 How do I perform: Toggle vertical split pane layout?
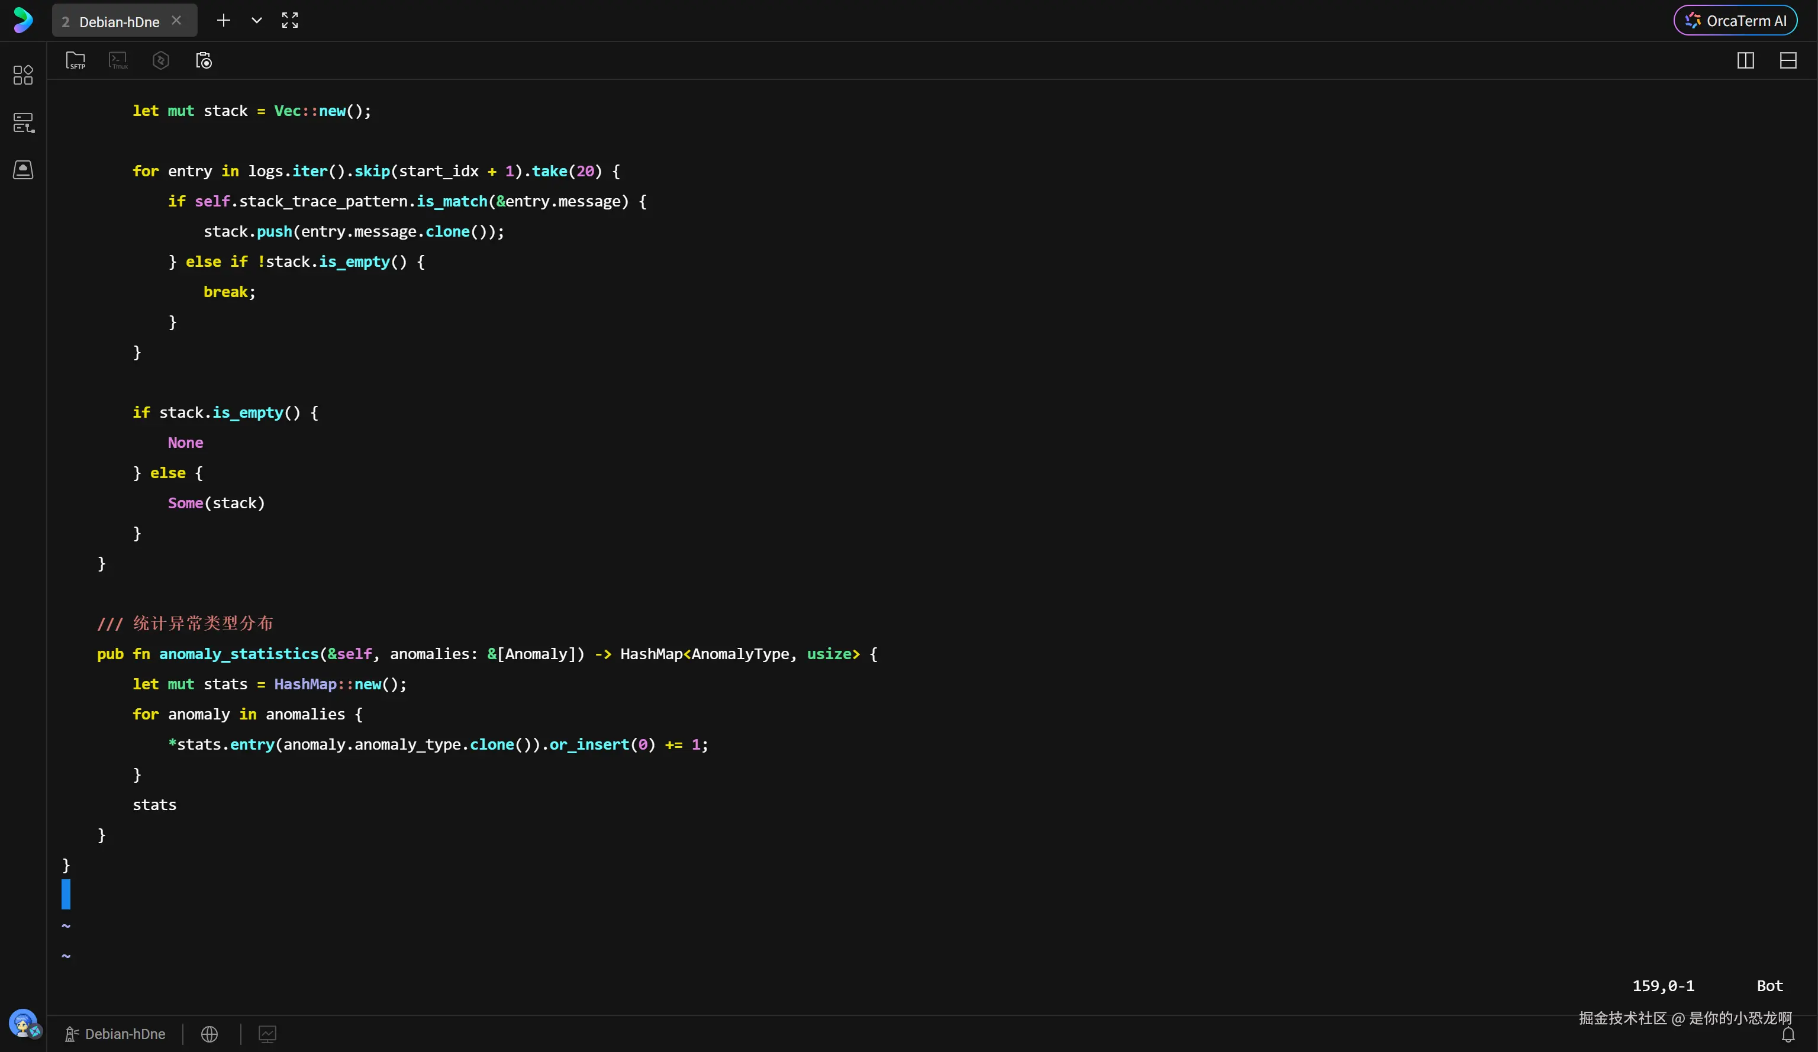pyautogui.click(x=1745, y=60)
